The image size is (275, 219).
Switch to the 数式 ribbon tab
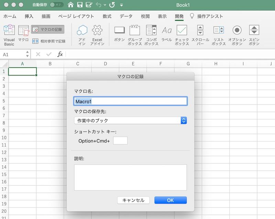tap(107, 16)
